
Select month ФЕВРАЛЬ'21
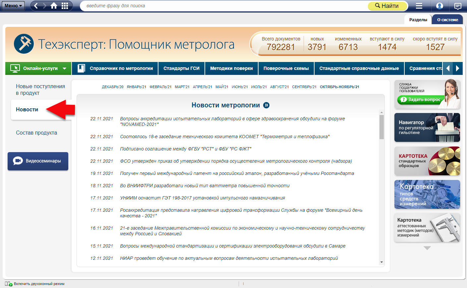click(x=160, y=87)
